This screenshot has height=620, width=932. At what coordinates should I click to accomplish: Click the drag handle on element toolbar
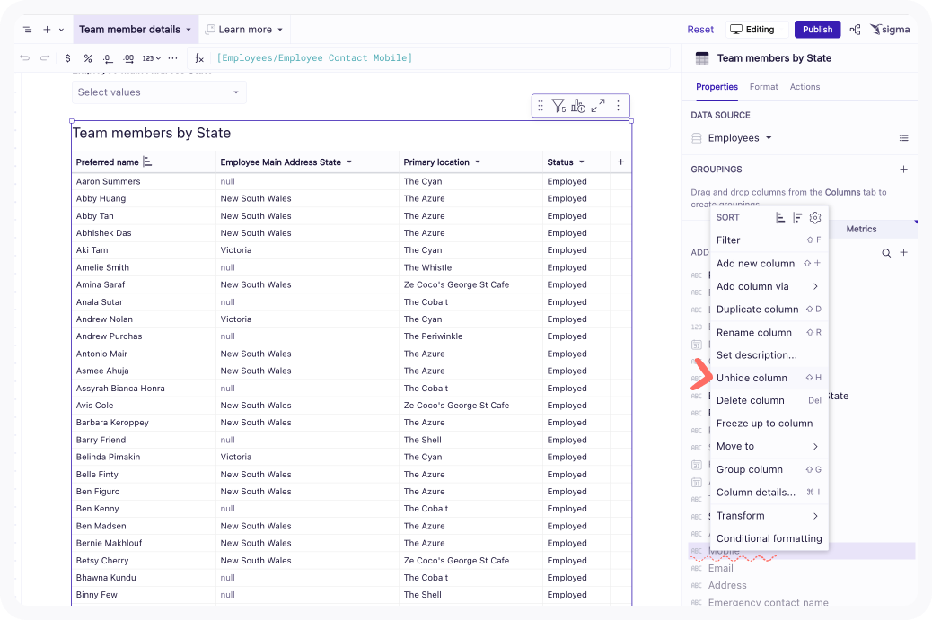[x=541, y=106]
